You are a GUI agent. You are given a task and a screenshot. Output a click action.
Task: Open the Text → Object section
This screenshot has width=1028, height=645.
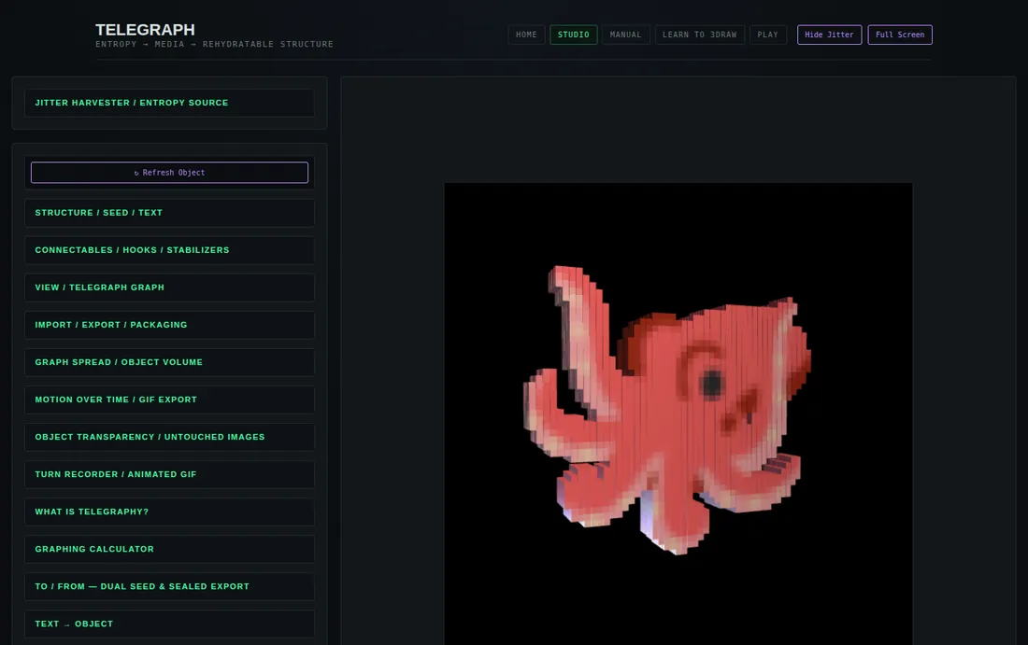click(169, 624)
